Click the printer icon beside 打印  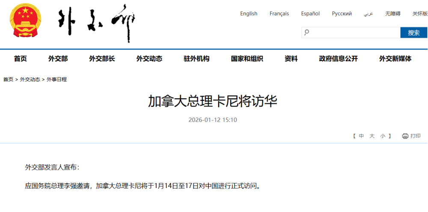point(405,136)
